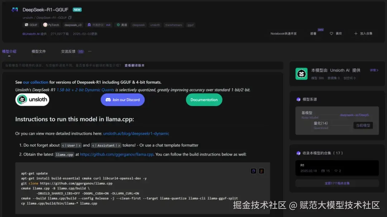Click the orange wrap icon in code block
387x217 pixels.
(x=261, y=171)
